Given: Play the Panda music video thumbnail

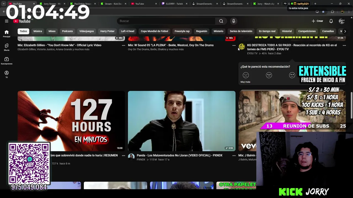Looking at the screenshot, I should coord(182,121).
